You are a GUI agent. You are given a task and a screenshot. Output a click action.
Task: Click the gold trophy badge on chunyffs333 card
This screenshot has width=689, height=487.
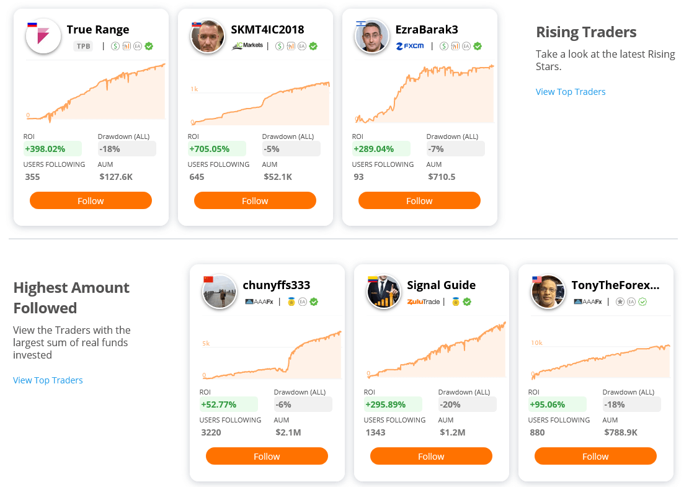291,302
